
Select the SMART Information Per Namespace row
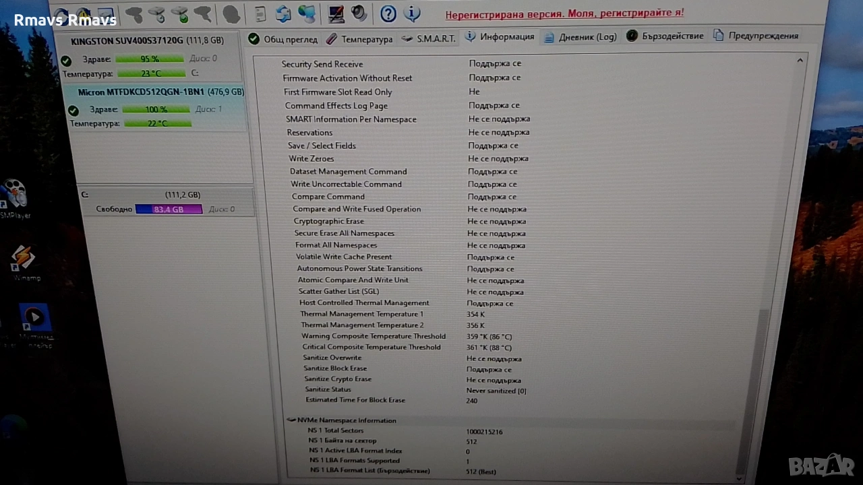[407, 119]
